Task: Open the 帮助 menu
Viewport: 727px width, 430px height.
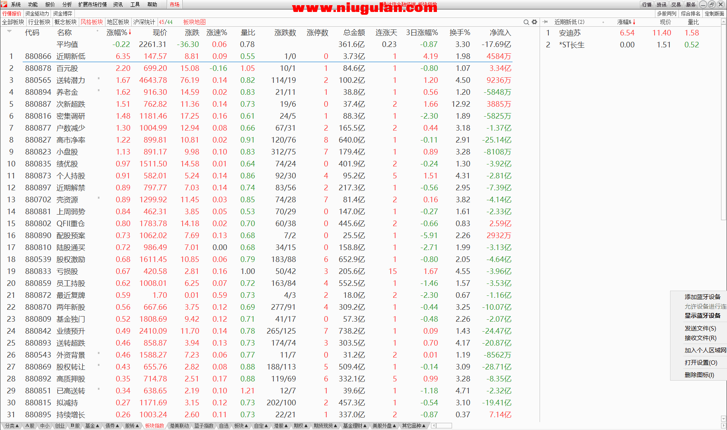Action: click(x=152, y=4)
